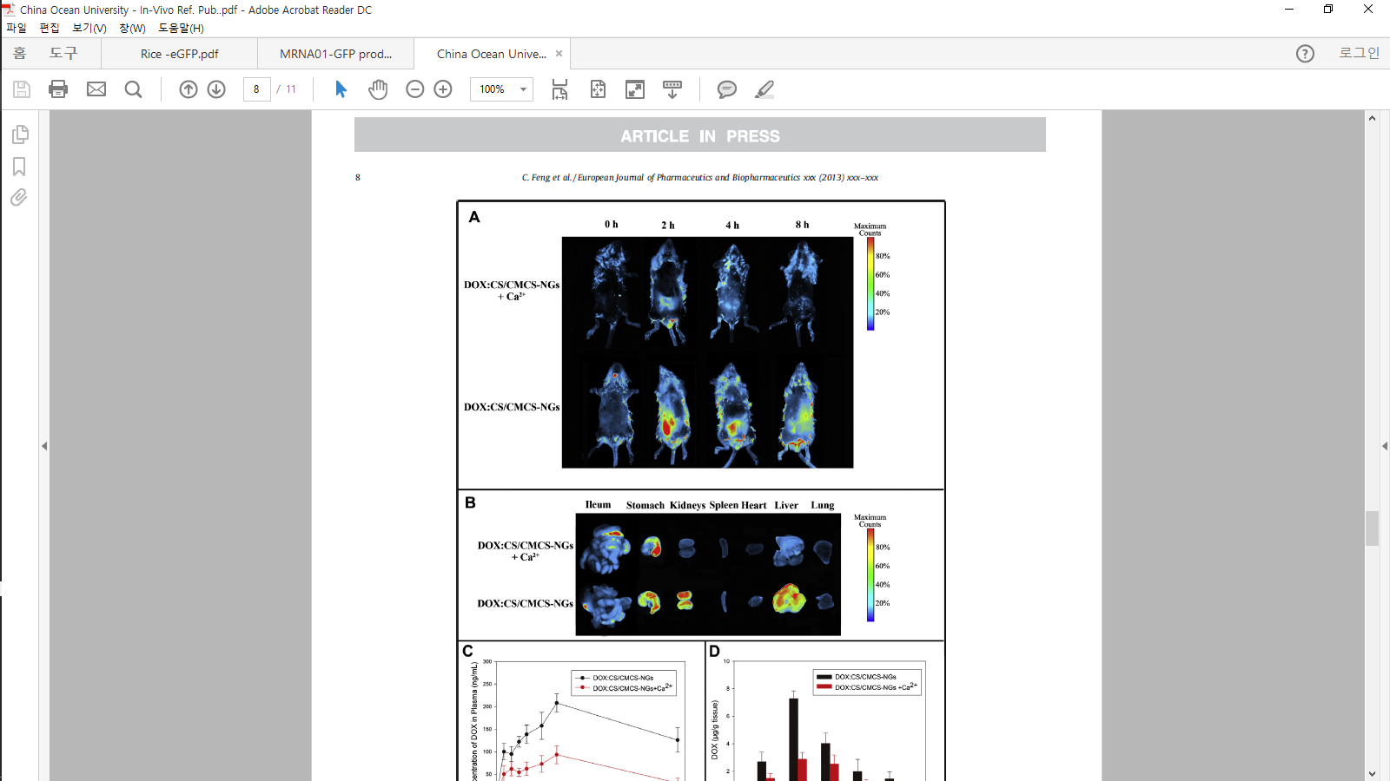Select the China Ocean Unive... tab

point(492,54)
